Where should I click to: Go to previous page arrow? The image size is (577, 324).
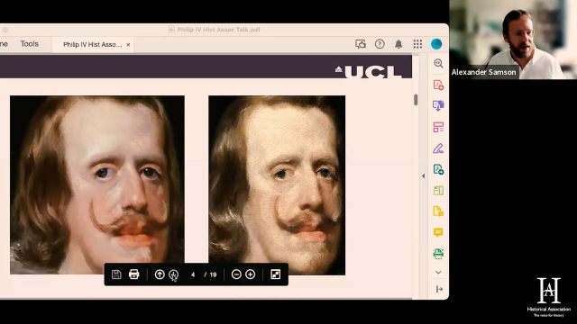(x=160, y=274)
